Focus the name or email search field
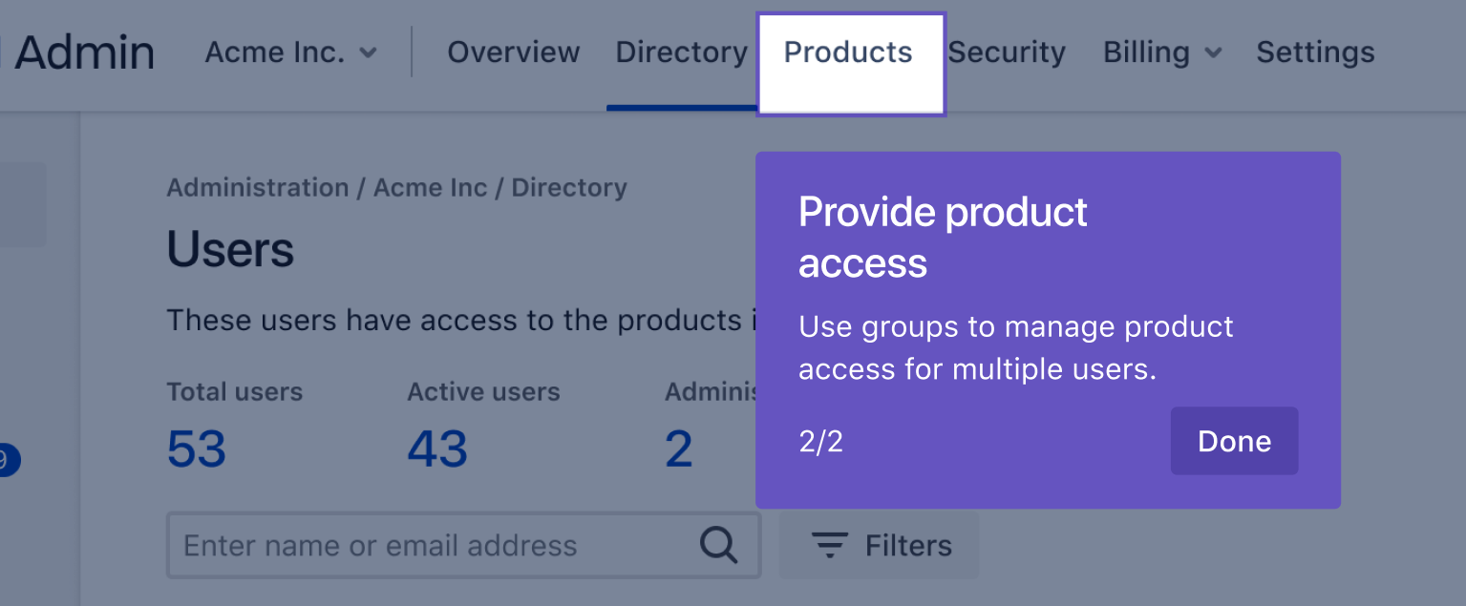 (x=464, y=545)
